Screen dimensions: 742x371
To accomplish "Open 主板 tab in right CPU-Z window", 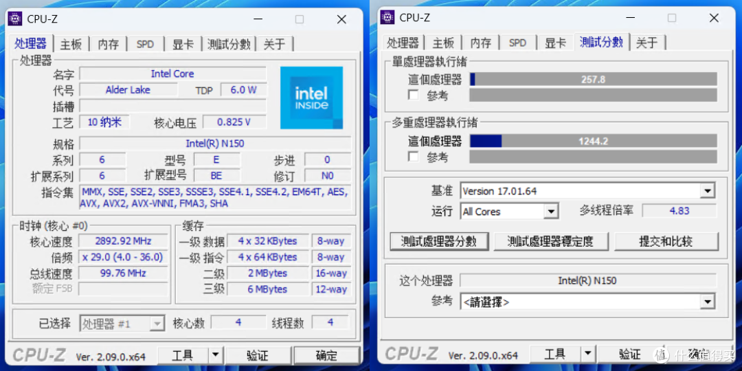I will (443, 43).
